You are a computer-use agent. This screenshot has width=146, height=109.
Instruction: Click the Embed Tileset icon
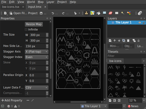(x=115, y=101)
